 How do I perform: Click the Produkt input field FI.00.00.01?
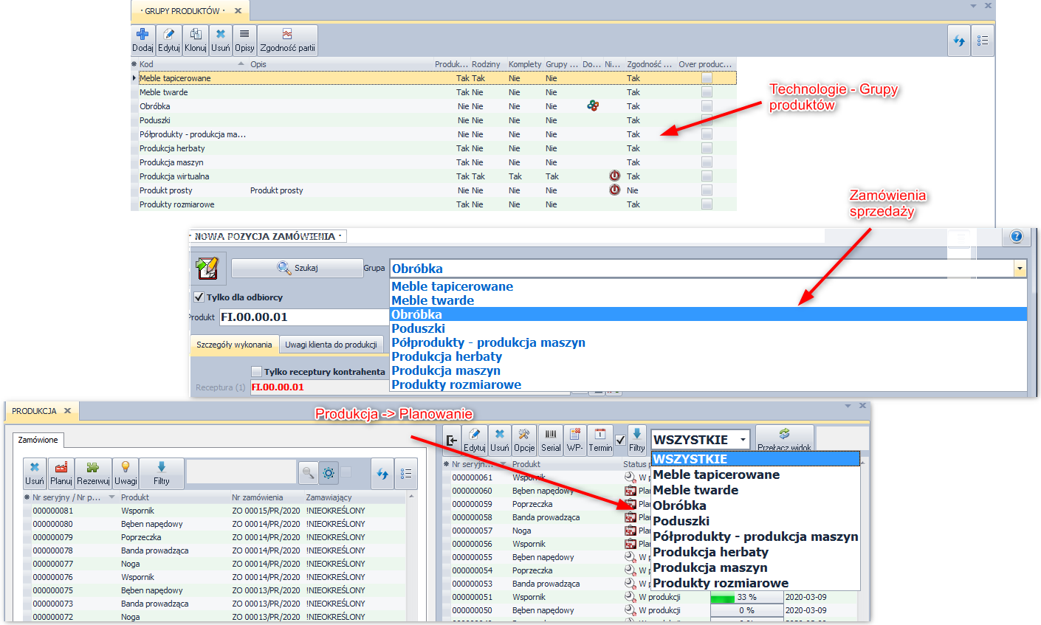[x=303, y=317]
